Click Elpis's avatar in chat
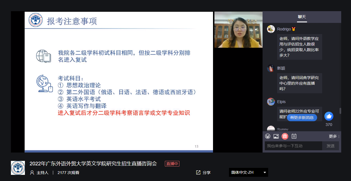Image resolution: width=351 pixels, height=181 pixels. coord(271,102)
